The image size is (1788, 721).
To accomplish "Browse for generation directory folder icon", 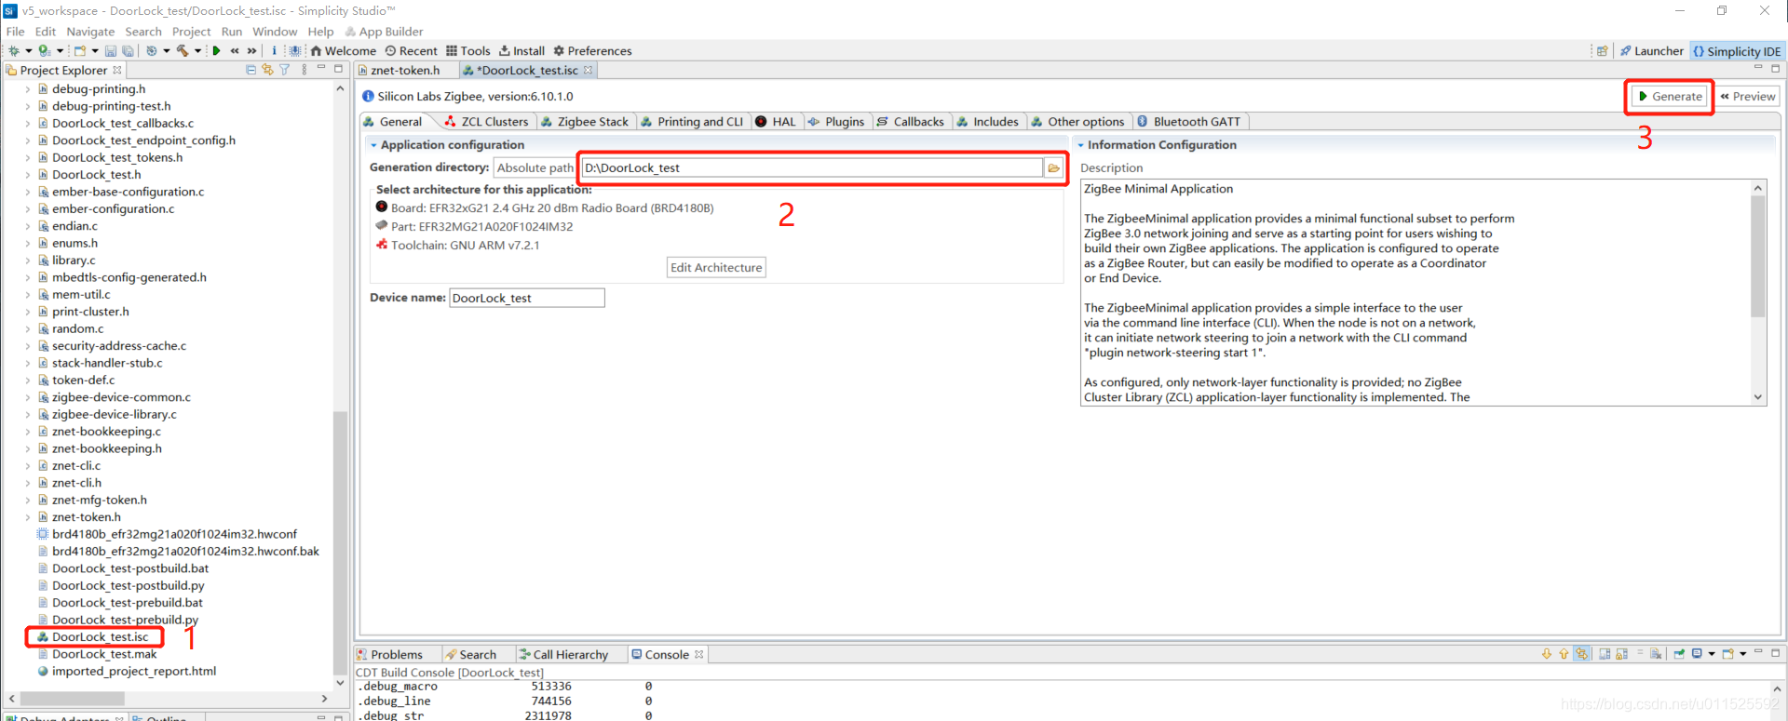I will coord(1053,167).
